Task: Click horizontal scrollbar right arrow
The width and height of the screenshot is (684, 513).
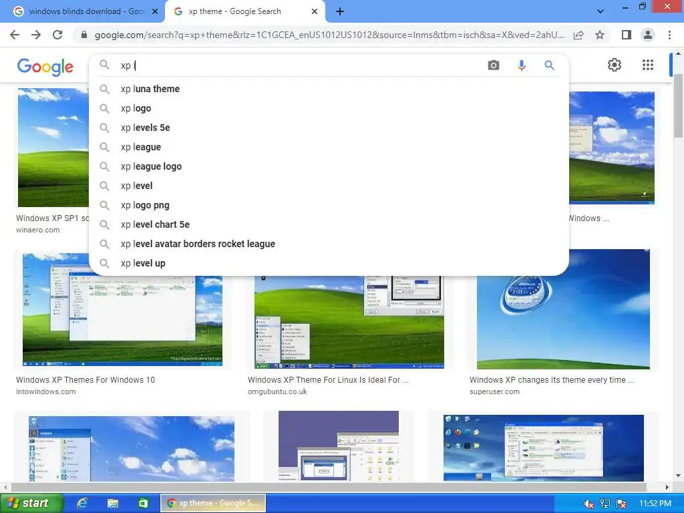Action: (667, 487)
